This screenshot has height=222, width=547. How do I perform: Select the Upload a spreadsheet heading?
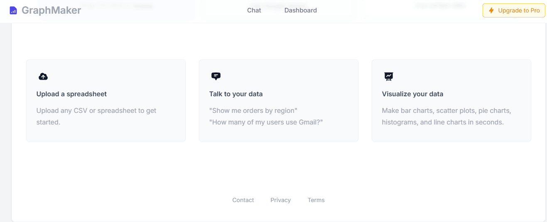click(x=71, y=94)
